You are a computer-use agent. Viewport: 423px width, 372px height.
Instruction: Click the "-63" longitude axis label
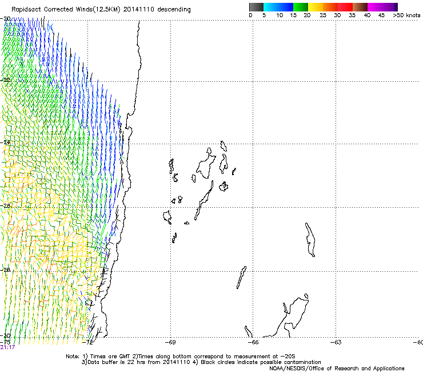[x=336, y=342]
